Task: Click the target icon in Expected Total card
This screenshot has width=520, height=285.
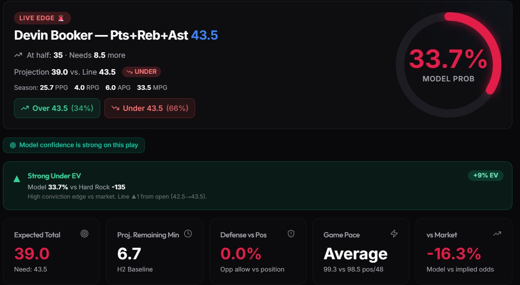Action: coord(84,234)
